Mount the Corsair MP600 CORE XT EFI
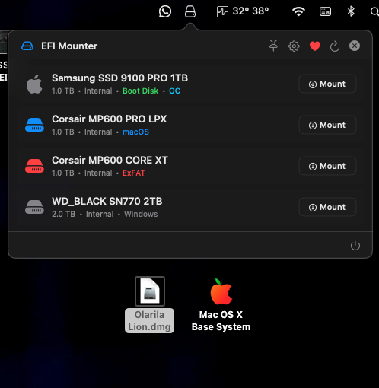The height and width of the screenshot is (388, 379). pyautogui.click(x=327, y=166)
